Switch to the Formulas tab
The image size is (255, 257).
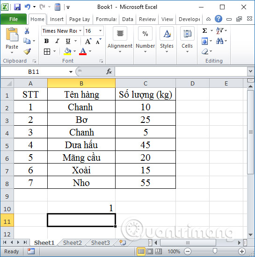[106, 19]
